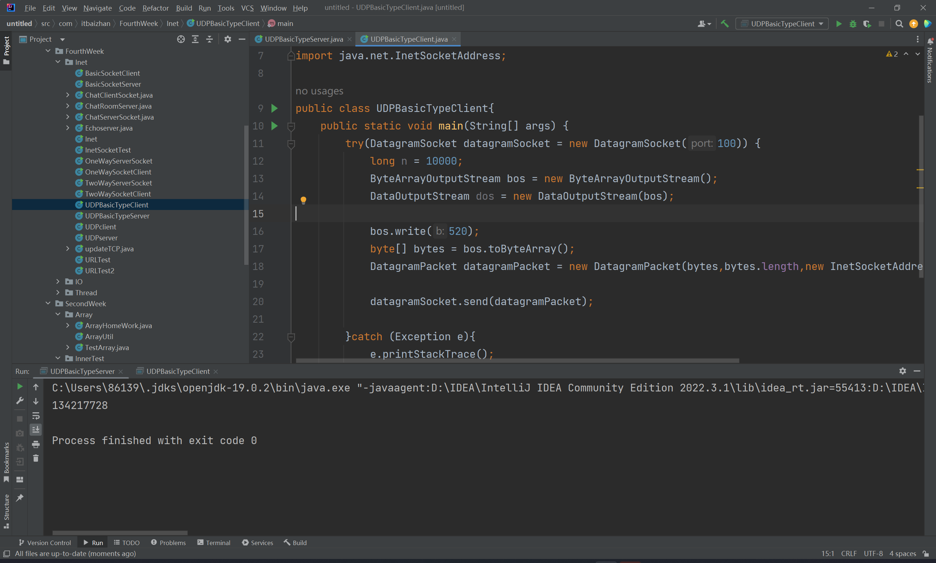Click the FourthWeek breadcrumb in the navigation bar
The image size is (936, 563).
click(x=138, y=23)
